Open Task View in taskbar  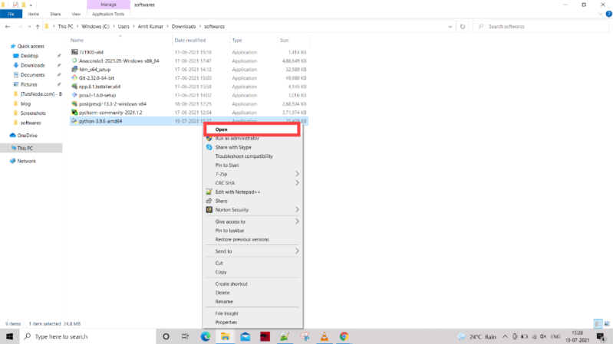pyautogui.click(x=186, y=336)
